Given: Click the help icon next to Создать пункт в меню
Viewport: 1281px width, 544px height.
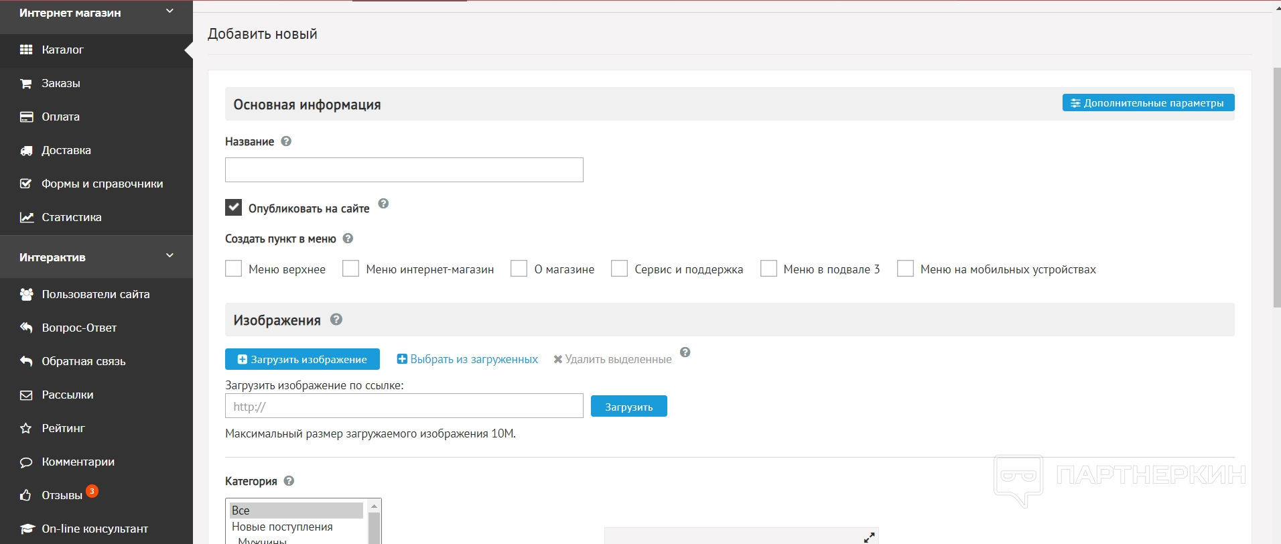Looking at the screenshot, I should click(x=348, y=239).
